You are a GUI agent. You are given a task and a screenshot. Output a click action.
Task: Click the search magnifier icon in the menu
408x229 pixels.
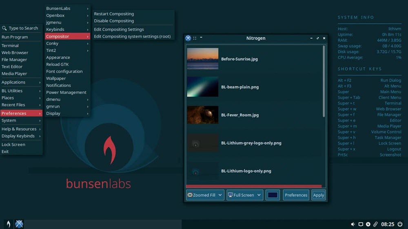point(4,28)
